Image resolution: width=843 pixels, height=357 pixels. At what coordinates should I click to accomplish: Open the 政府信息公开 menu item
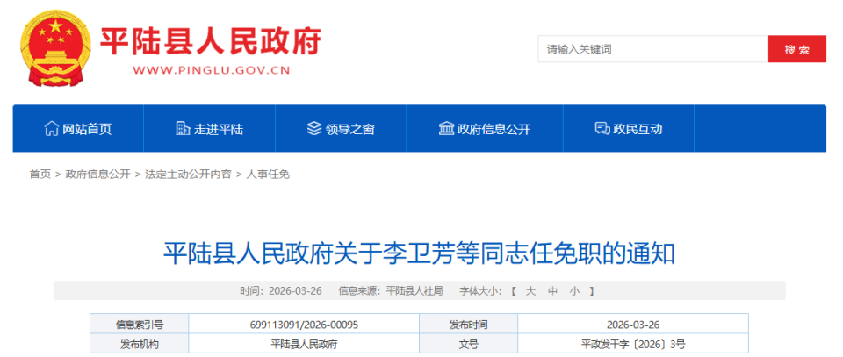tap(485, 128)
